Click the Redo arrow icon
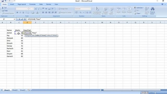167x94 pixels. (x=10, y=1)
